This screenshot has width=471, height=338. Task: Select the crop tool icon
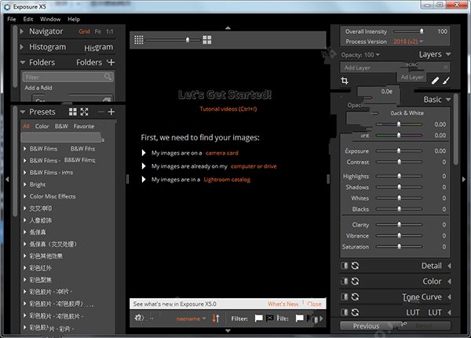pyautogui.click(x=345, y=81)
